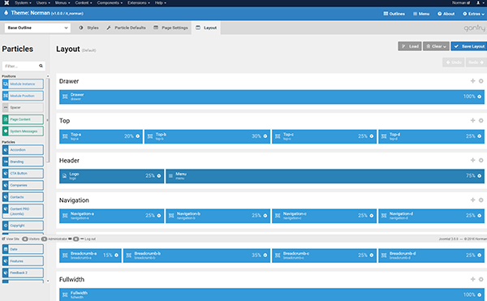Switch to the Styles tab
This screenshot has width=487, height=301.
coord(88,28)
